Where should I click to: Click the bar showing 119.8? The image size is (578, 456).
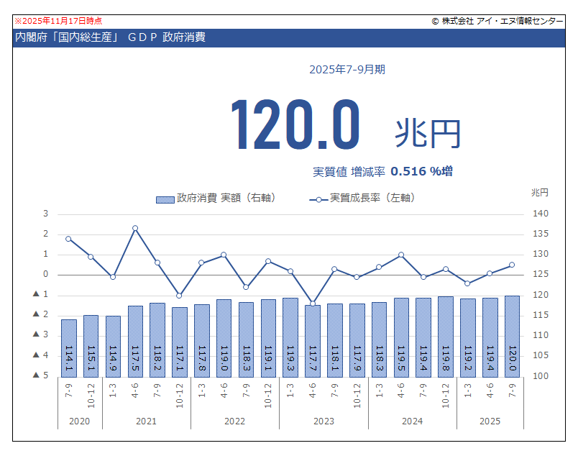446,337
